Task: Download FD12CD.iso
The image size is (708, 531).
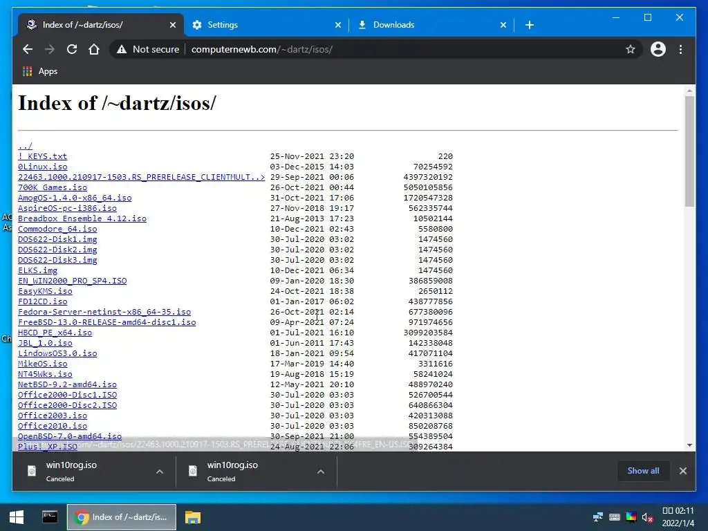Action: click(x=42, y=301)
